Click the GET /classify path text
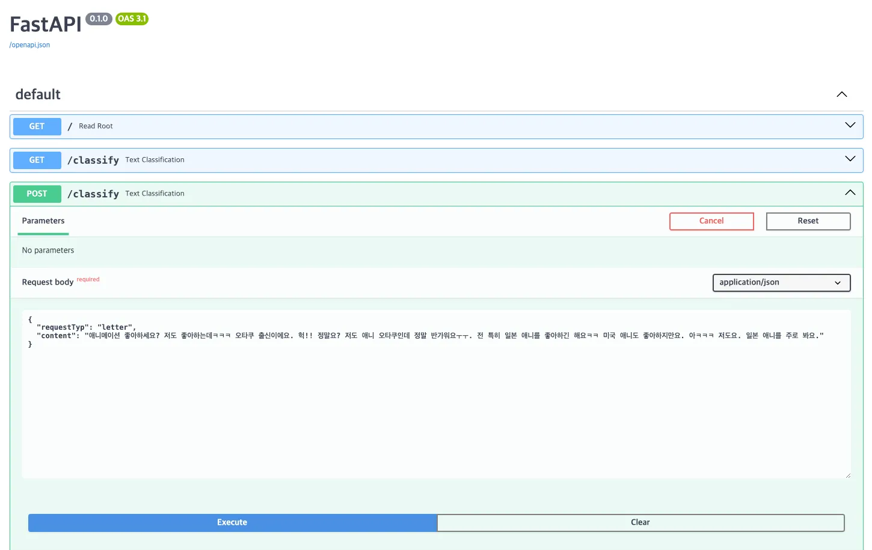Viewport: 872px width, 550px height. click(93, 160)
